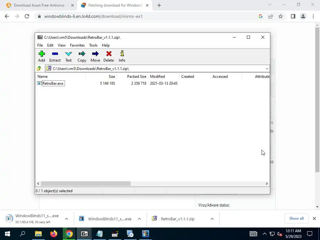Click the RetroBar.exe file icon
The image size is (320, 240).
pos(39,83)
